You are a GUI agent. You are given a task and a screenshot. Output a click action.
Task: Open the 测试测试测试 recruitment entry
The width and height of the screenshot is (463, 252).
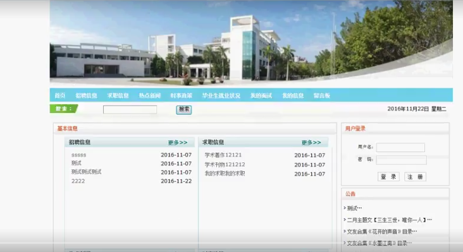tap(86, 172)
